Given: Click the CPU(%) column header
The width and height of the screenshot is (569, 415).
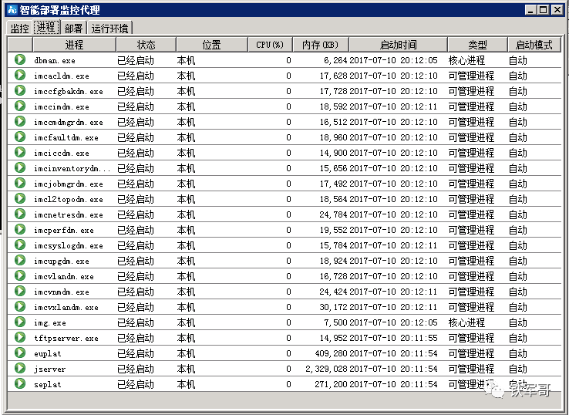Looking at the screenshot, I should 270,45.
